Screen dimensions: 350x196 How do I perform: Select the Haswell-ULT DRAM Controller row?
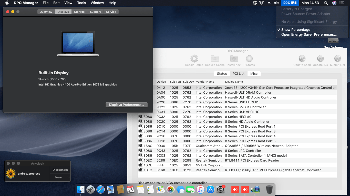[237, 92]
